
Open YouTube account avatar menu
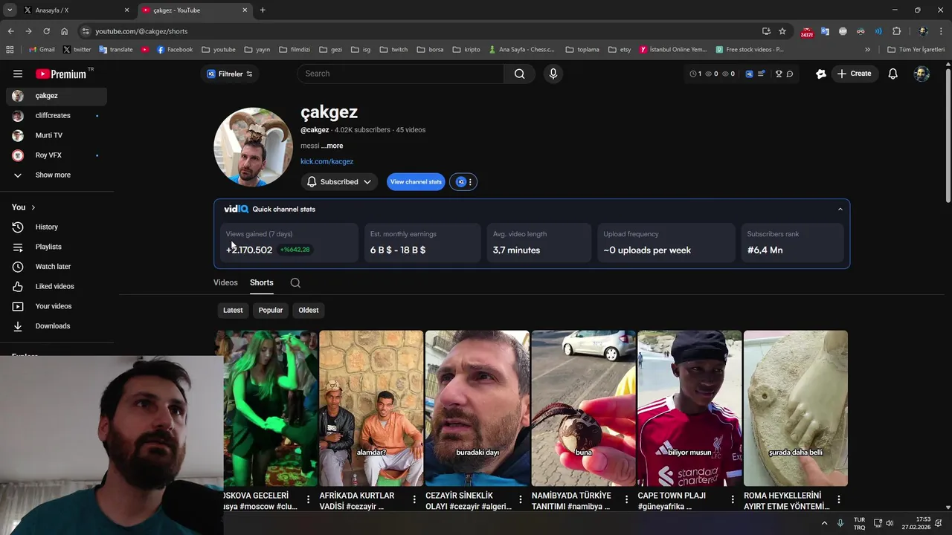point(922,74)
